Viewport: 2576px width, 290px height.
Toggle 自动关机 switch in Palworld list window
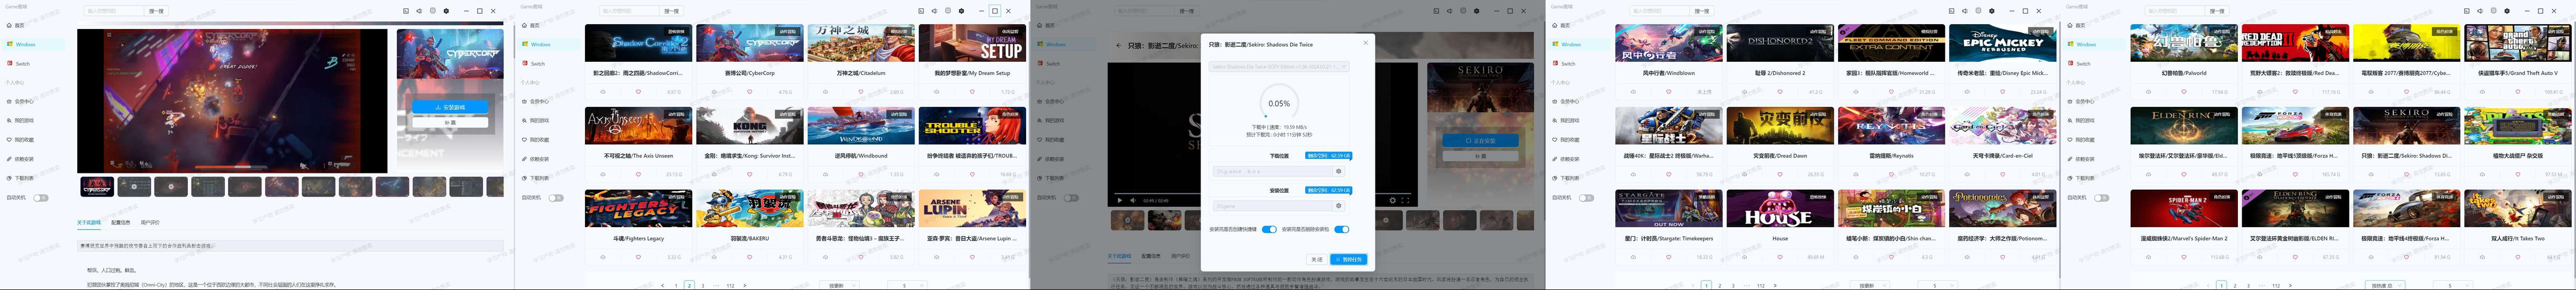[x=2102, y=198]
